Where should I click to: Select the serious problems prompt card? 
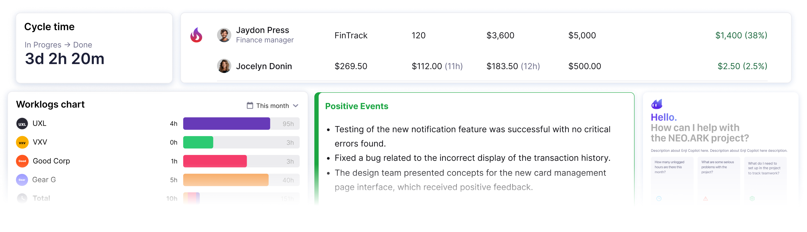coord(718,180)
